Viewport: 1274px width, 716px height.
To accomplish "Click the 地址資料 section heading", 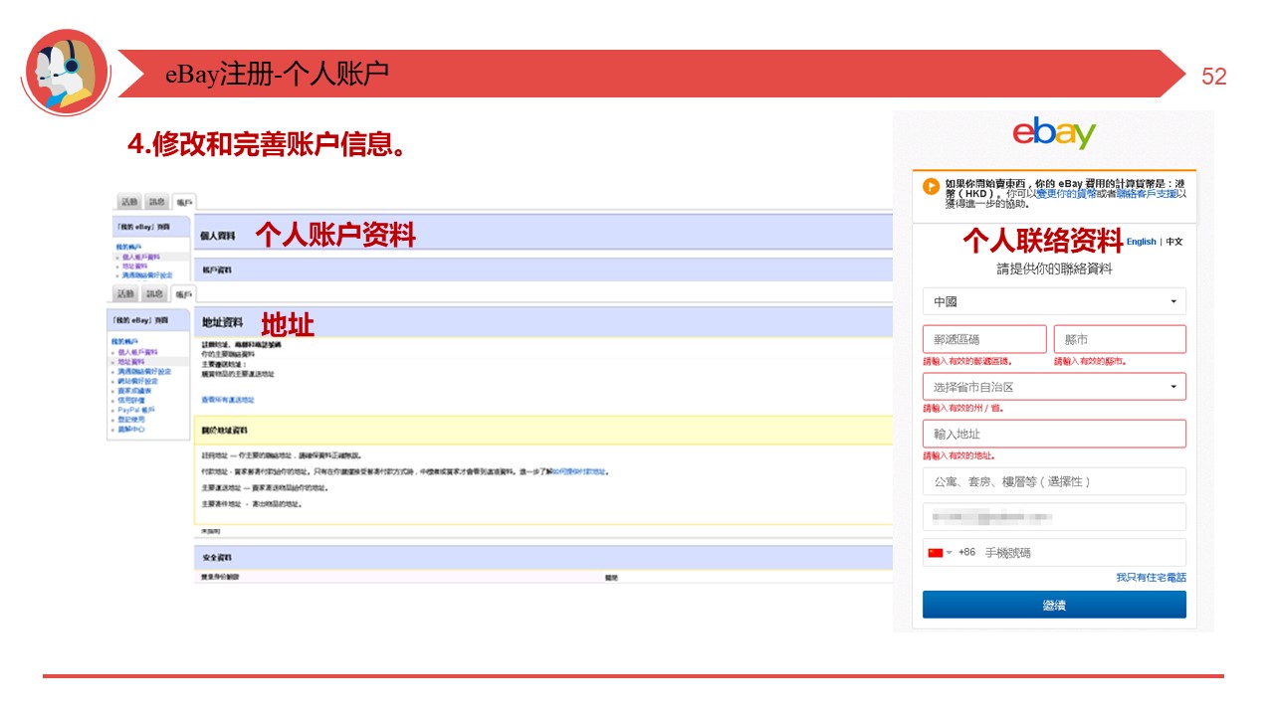I will click(x=222, y=323).
